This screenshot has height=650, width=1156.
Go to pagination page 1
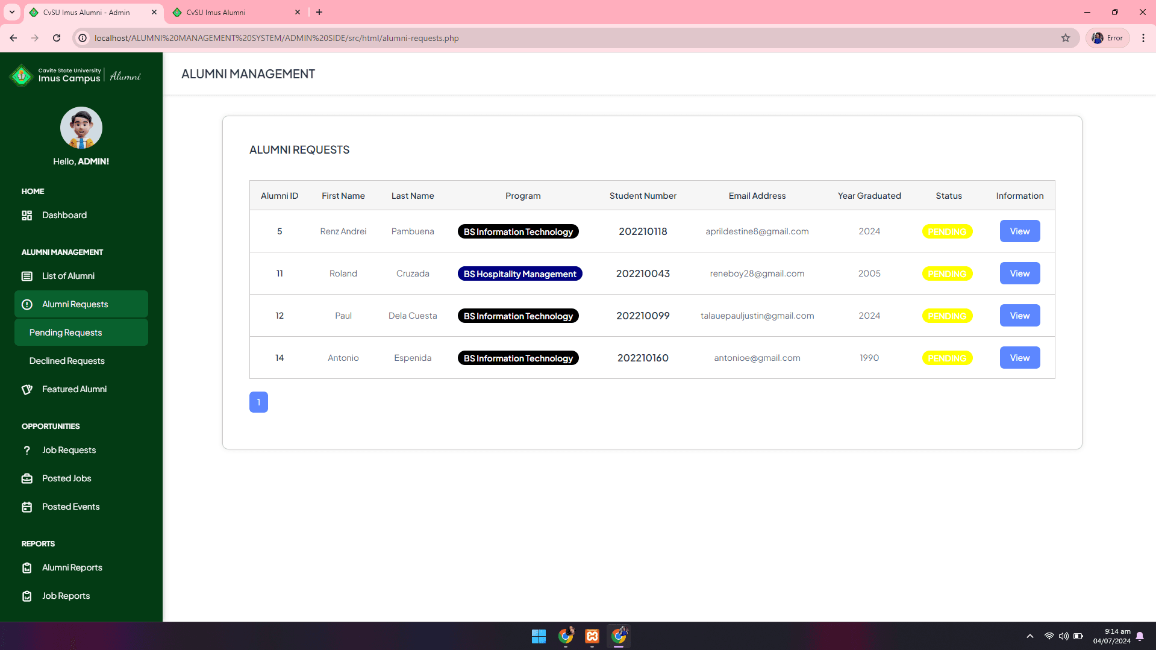[258, 402]
